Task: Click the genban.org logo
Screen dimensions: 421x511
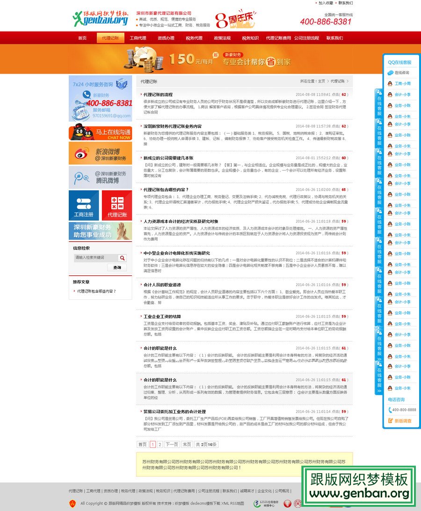Action: [x=100, y=19]
